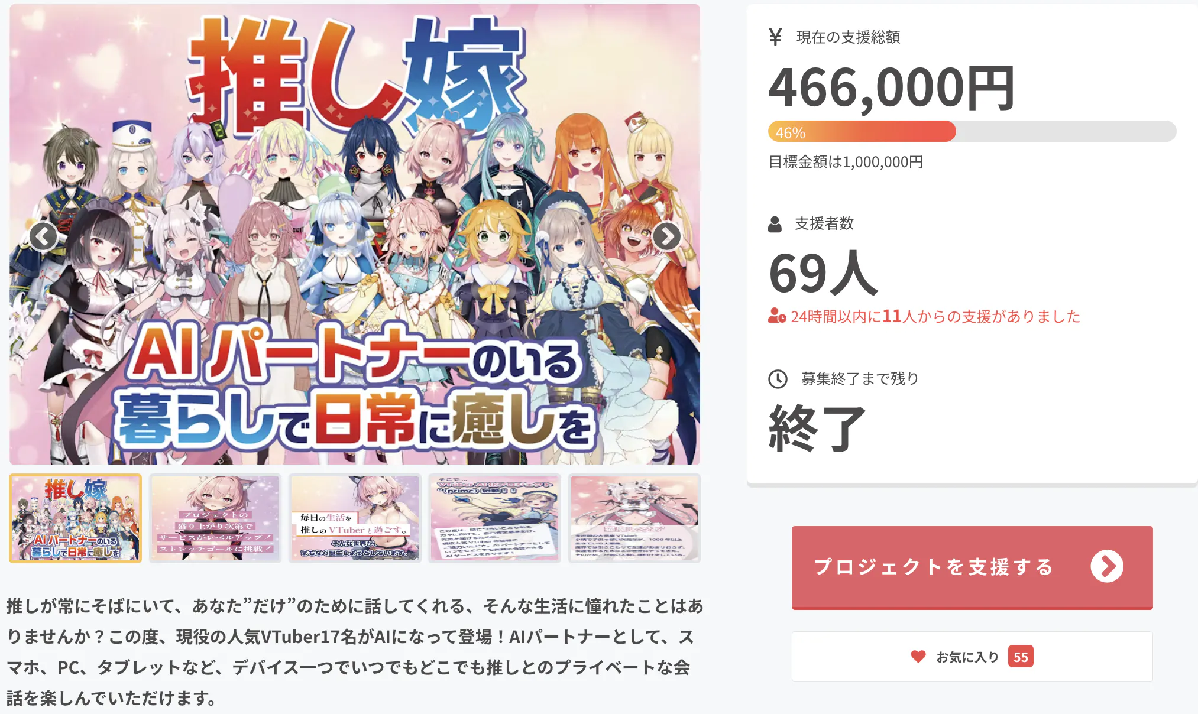Viewport: 1198px width, 714px height.
Task: Select the first 推し嫁 thumbnail
Action: pos(76,518)
